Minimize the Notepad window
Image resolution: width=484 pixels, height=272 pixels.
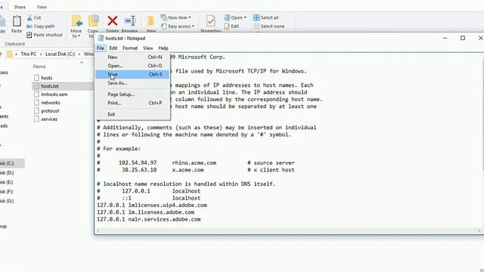coord(445,38)
